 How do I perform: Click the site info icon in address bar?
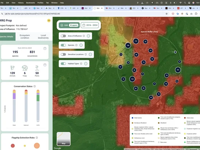pyautogui.click(x=2, y=14)
